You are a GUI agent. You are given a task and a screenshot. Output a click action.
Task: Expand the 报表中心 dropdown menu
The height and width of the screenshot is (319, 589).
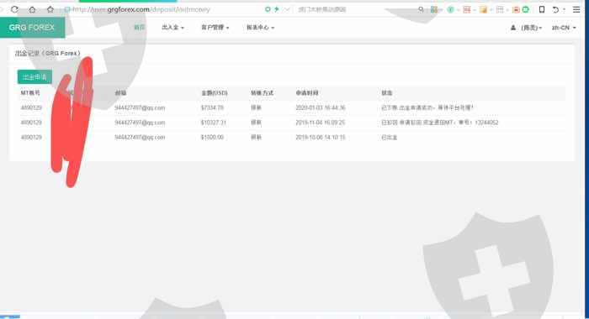pyautogui.click(x=260, y=28)
